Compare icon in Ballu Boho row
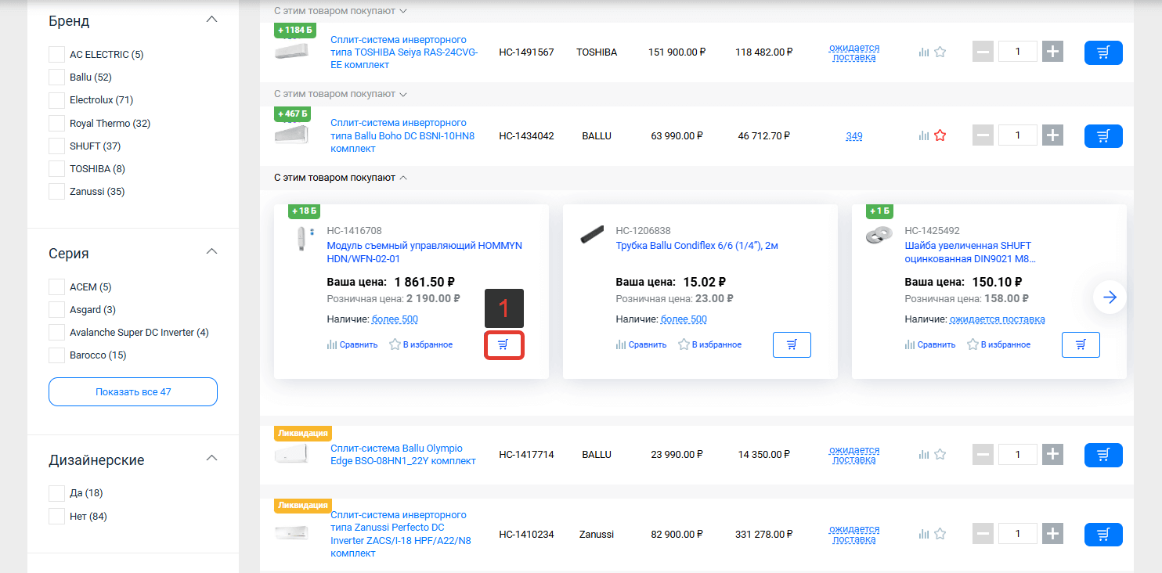Image resolution: width=1162 pixels, height=573 pixels. click(x=924, y=136)
